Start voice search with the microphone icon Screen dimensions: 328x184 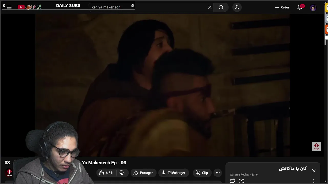[x=237, y=7]
